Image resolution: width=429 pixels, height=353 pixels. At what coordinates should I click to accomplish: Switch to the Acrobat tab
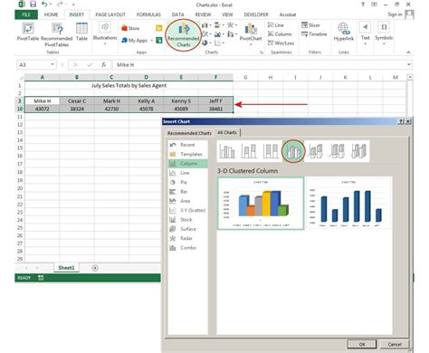[x=288, y=14]
